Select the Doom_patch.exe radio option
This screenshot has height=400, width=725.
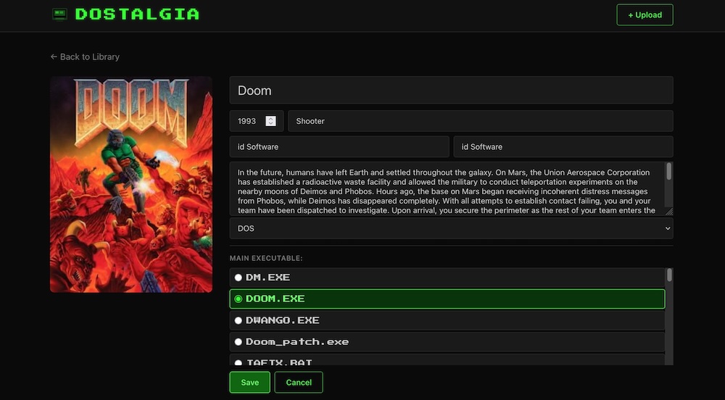[x=238, y=342]
